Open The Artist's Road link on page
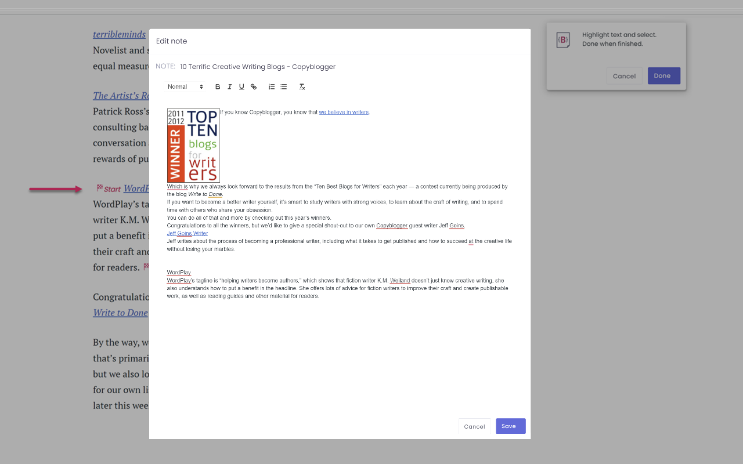The height and width of the screenshot is (464, 743). [x=121, y=96]
